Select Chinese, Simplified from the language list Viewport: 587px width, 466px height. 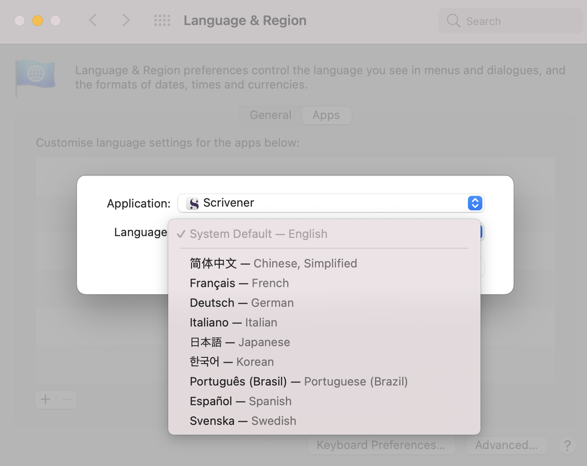tap(324, 263)
